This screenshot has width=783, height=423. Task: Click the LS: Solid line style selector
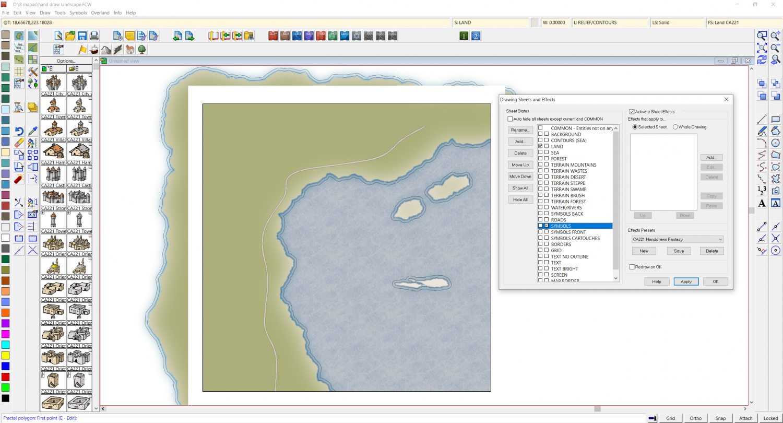pyautogui.click(x=677, y=22)
